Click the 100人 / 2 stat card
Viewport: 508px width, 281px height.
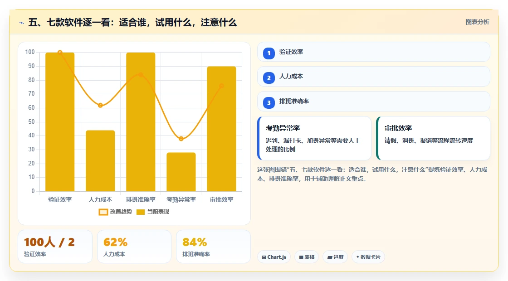point(55,247)
